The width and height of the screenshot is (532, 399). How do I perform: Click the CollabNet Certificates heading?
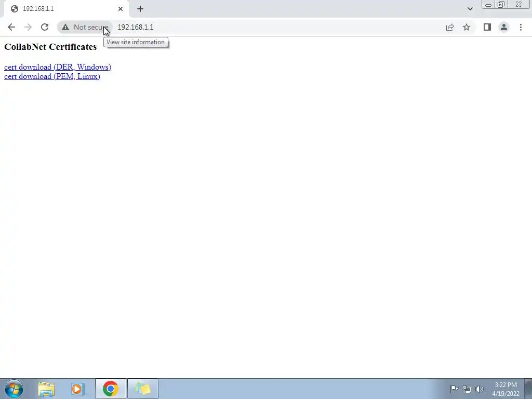(x=50, y=47)
